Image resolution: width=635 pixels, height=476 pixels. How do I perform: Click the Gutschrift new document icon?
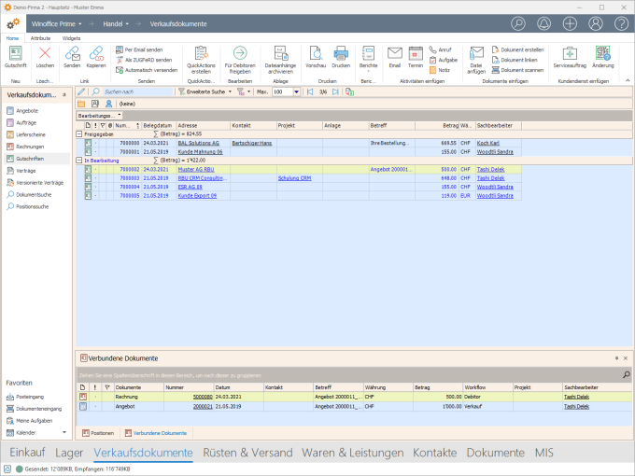point(16,54)
